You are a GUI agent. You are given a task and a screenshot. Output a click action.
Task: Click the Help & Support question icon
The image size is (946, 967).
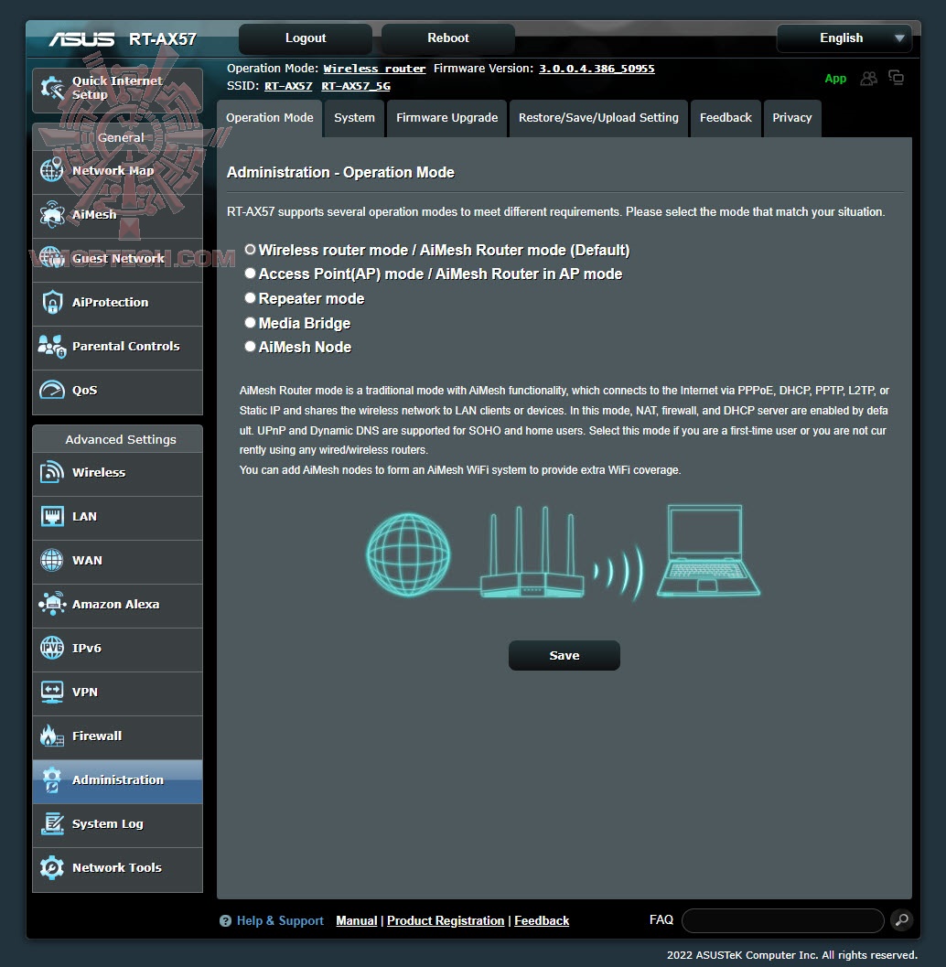coord(225,920)
